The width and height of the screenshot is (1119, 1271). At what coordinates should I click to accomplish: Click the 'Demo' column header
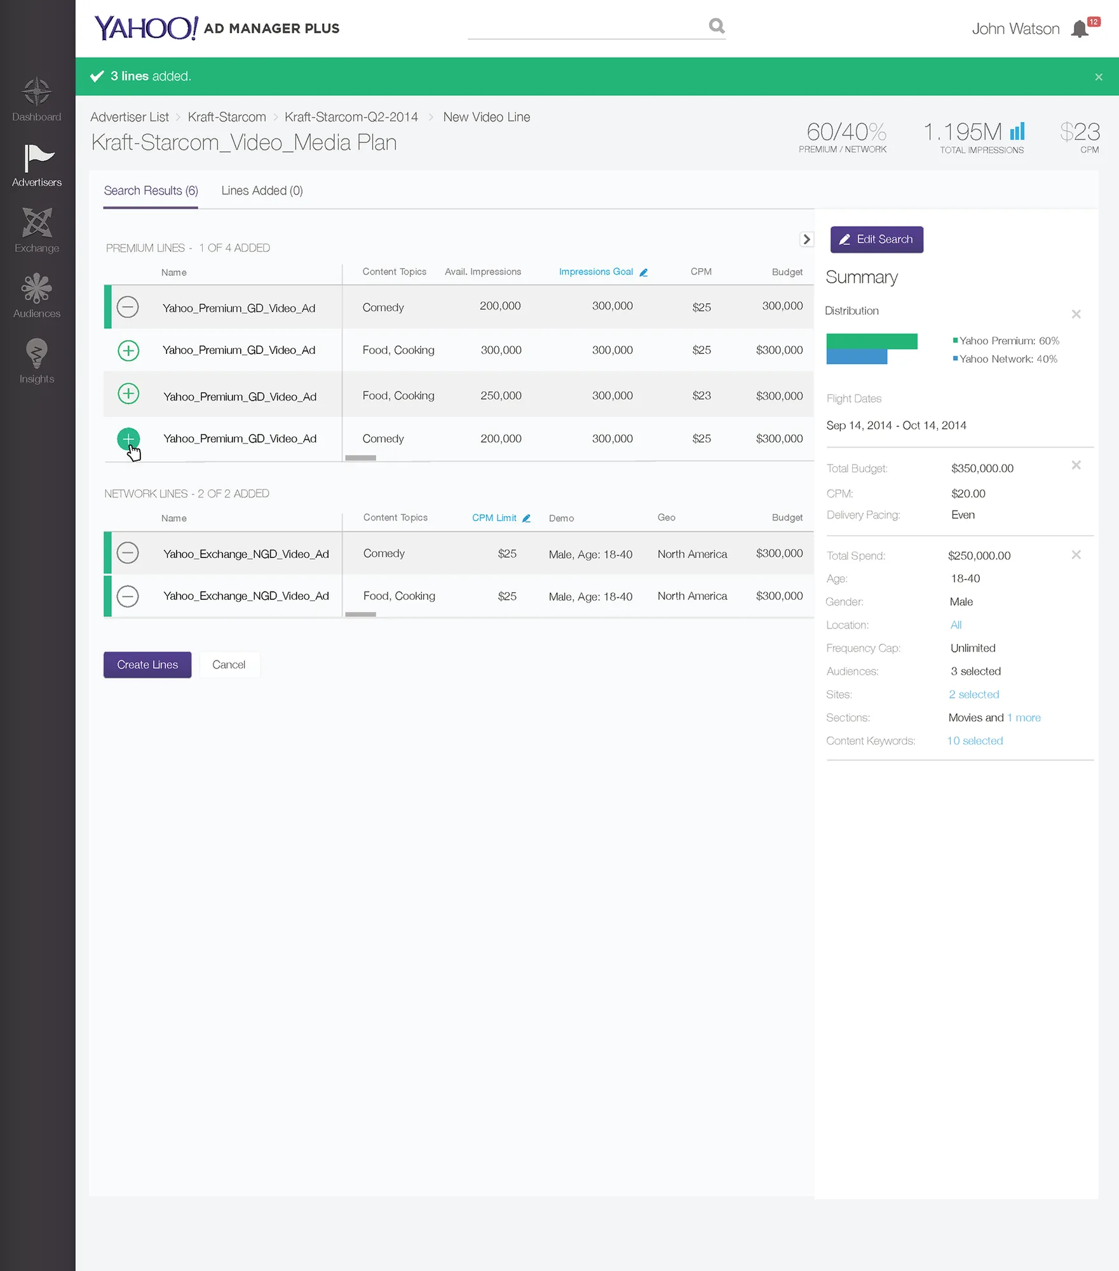coord(561,518)
